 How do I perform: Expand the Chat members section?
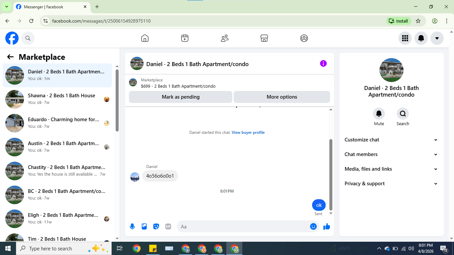pos(392,154)
